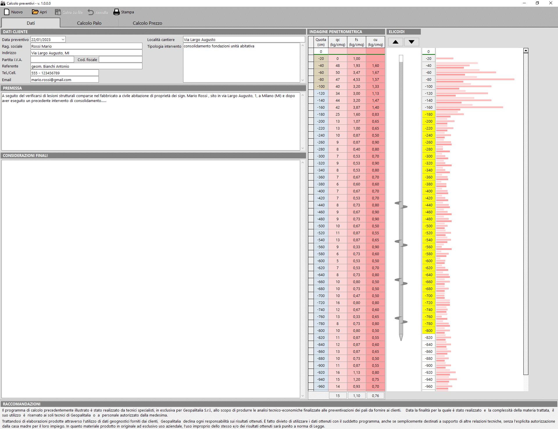Click the up arrow button under ELICOIDI
The width and height of the screenshot is (558, 429).
(395, 42)
